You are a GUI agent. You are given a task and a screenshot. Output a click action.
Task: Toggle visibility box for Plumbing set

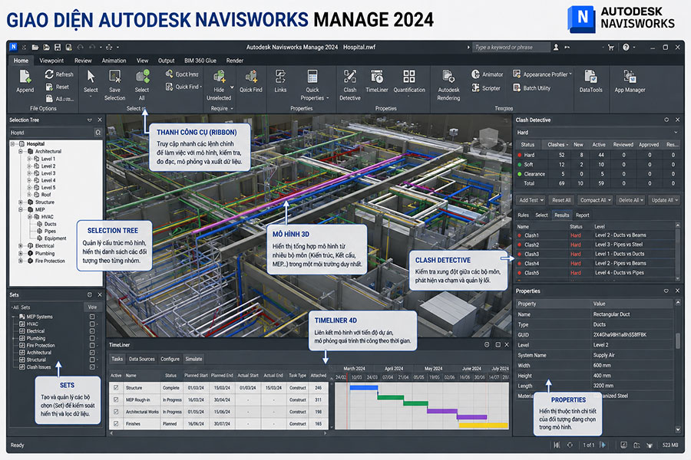click(x=92, y=338)
